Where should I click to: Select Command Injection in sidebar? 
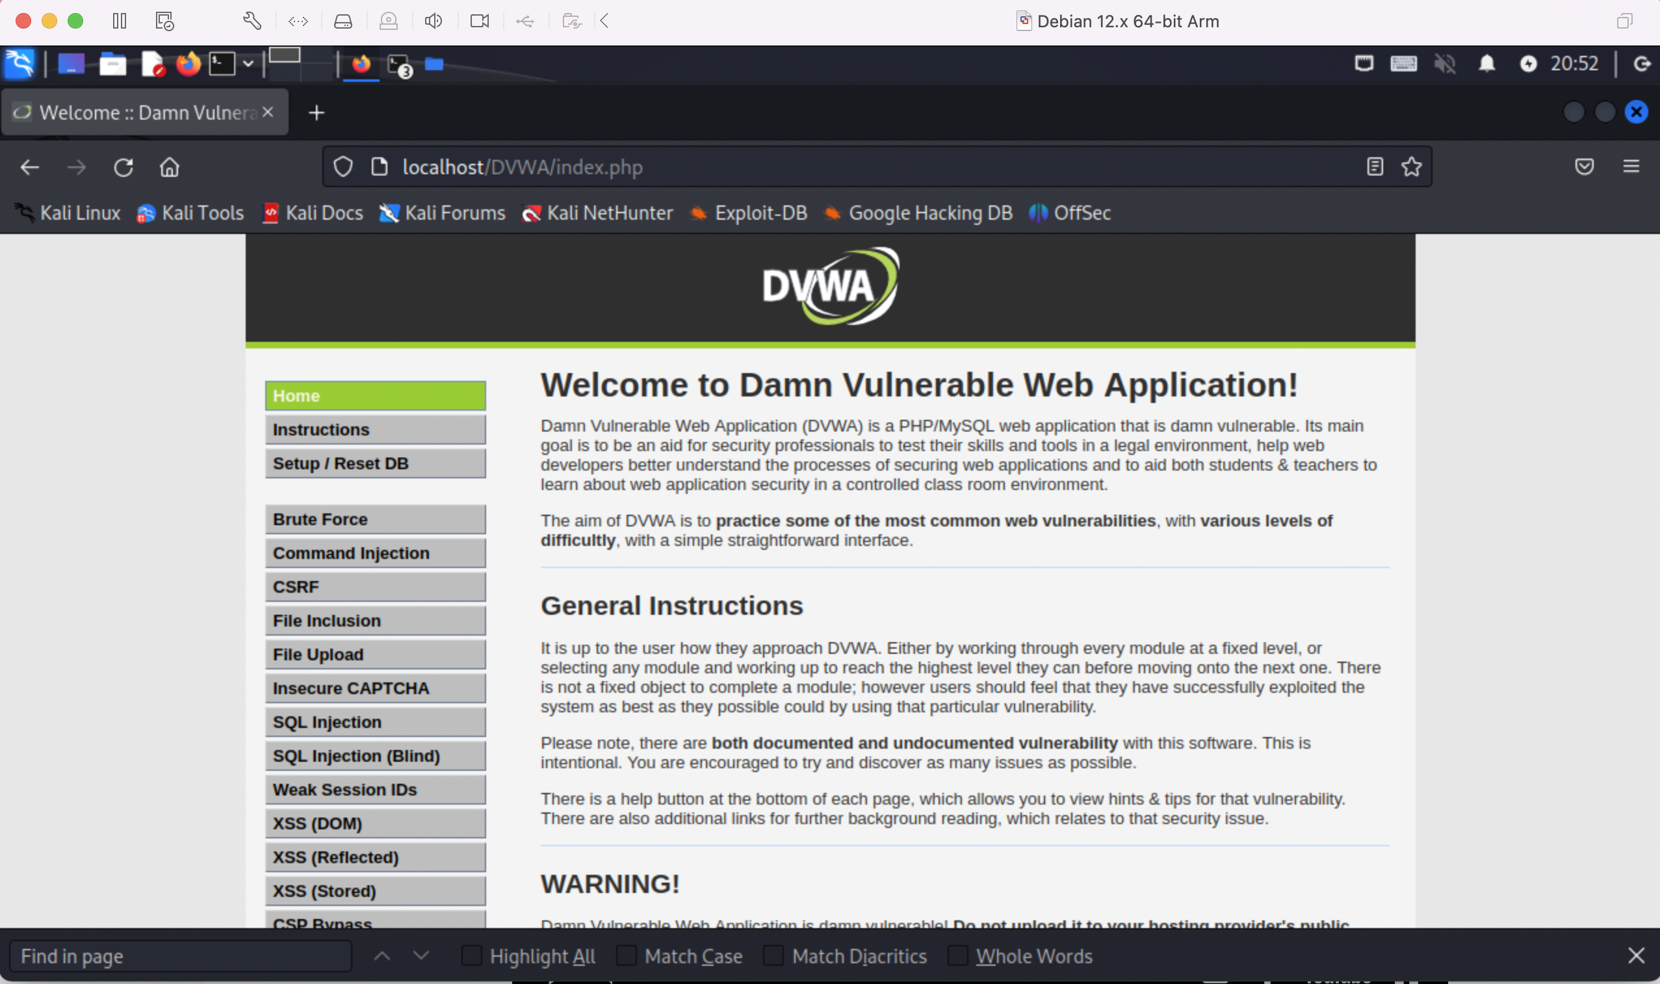pos(375,553)
